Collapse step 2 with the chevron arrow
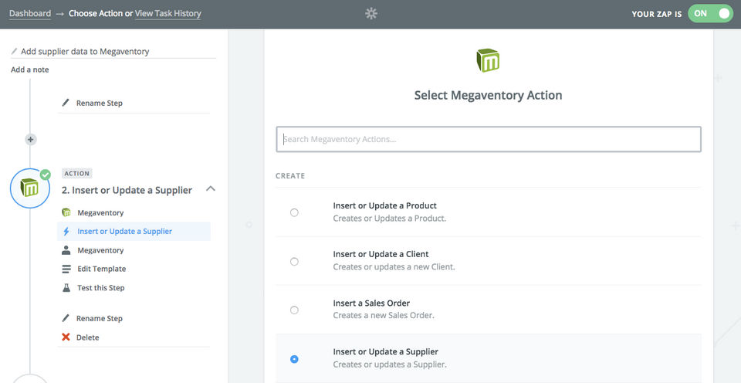 [x=211, y=189]
